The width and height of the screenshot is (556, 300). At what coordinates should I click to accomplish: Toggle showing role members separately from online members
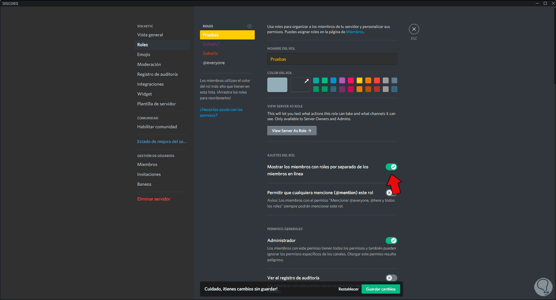391,167
